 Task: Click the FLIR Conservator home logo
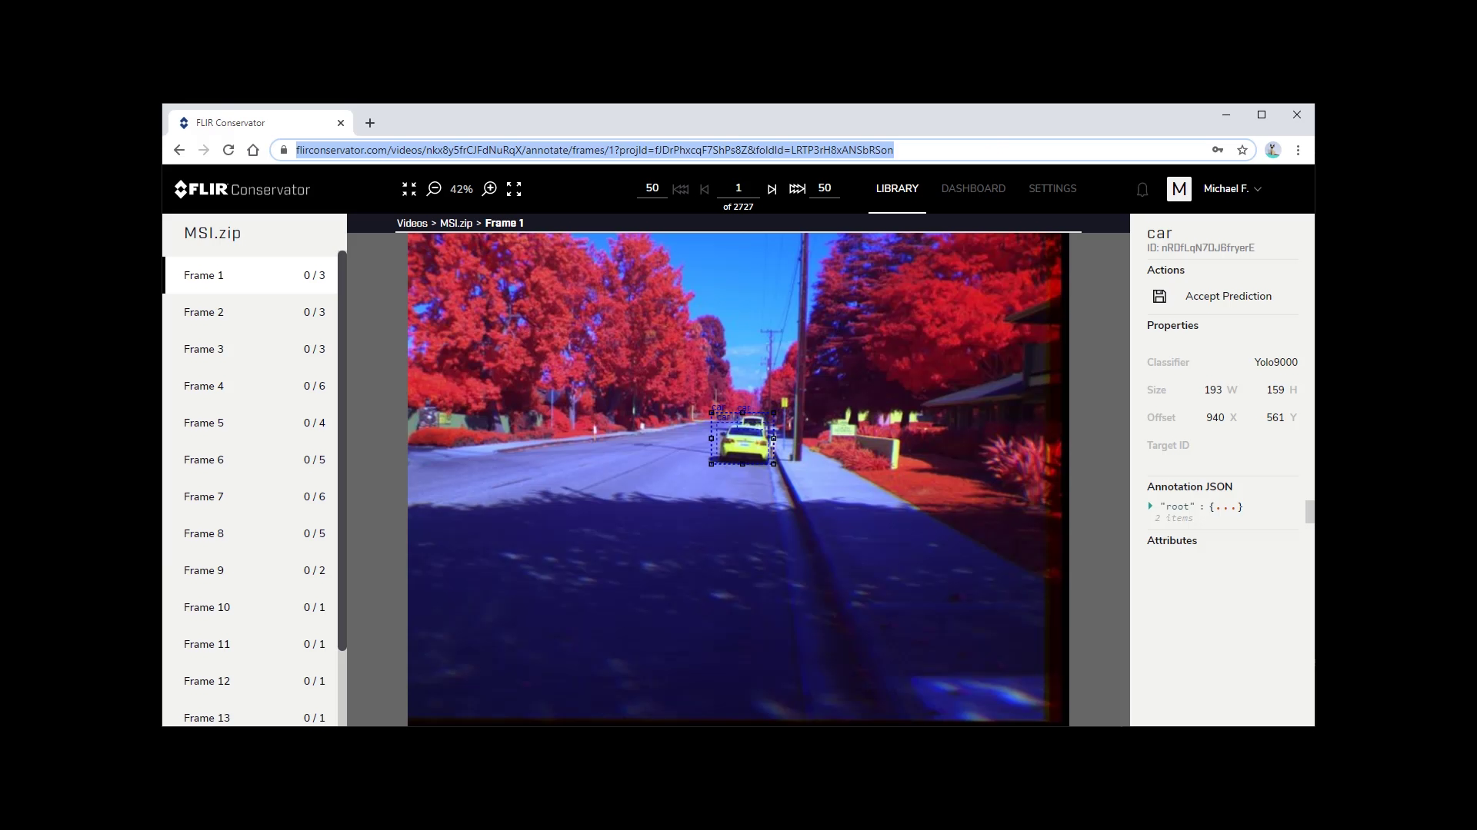[241, 188]
